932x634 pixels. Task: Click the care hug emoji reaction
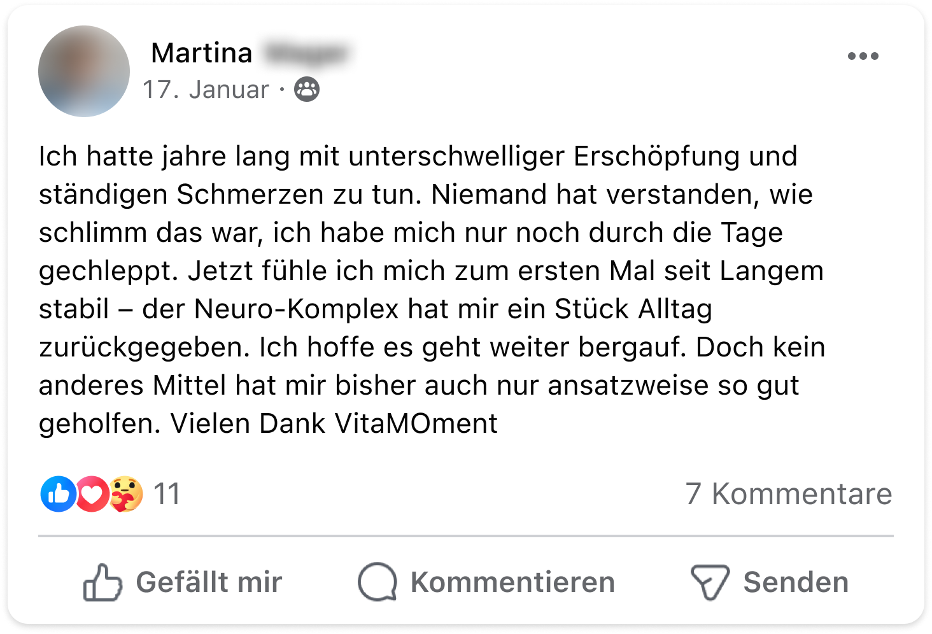126,494
